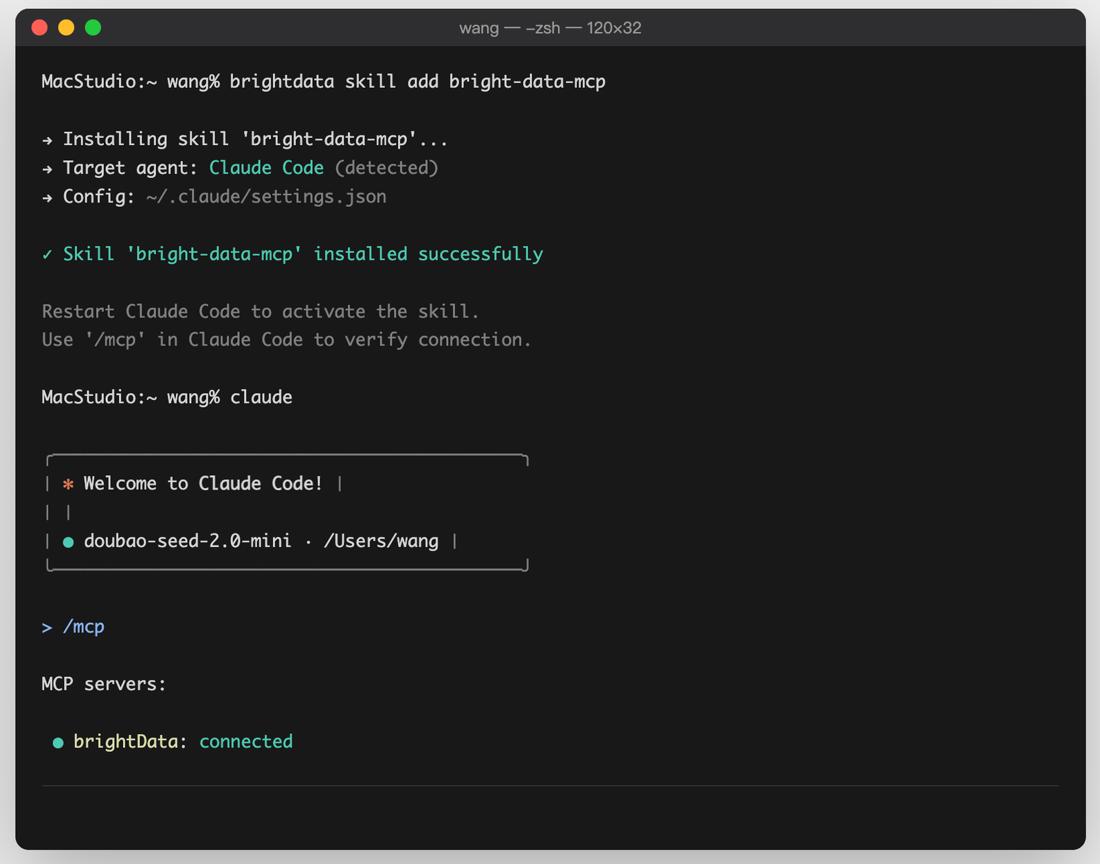The width and height of the screenshot is (1100, 864).
Task: Click the green 'connected' status
Action: point(246,742)
